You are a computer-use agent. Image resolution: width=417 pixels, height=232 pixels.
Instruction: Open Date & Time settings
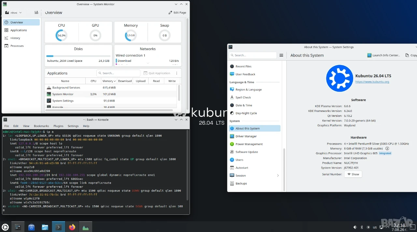pyautogui.click(x=254, y=105)
